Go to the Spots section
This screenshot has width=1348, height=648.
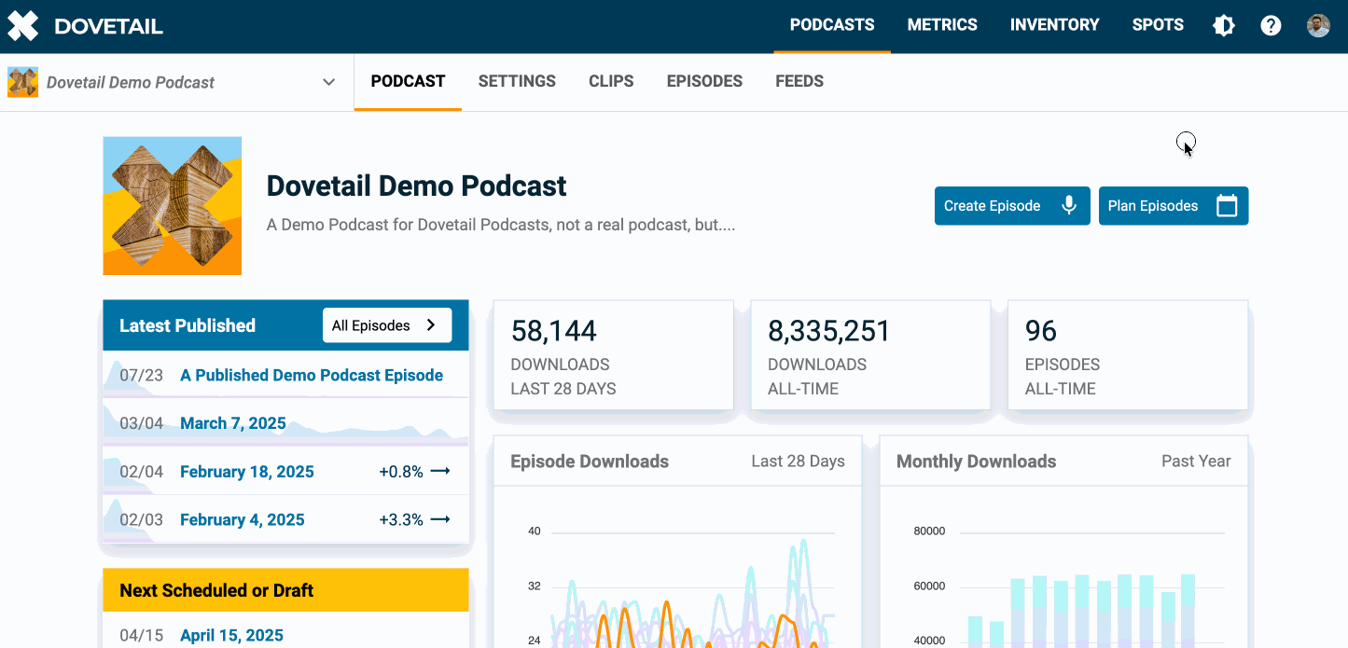coord(1158,25)
